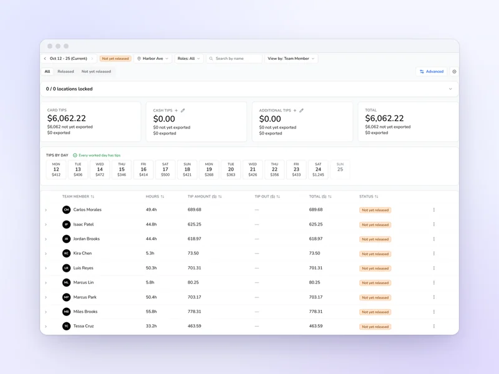Viewport: 499px width, 374px height.
Task: Open more options for Carlos Morales
Action: [x=434, y=210]
